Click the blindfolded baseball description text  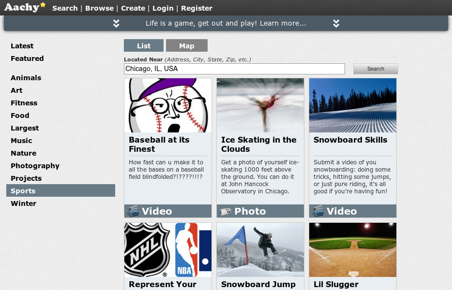(x=166, y=170)
